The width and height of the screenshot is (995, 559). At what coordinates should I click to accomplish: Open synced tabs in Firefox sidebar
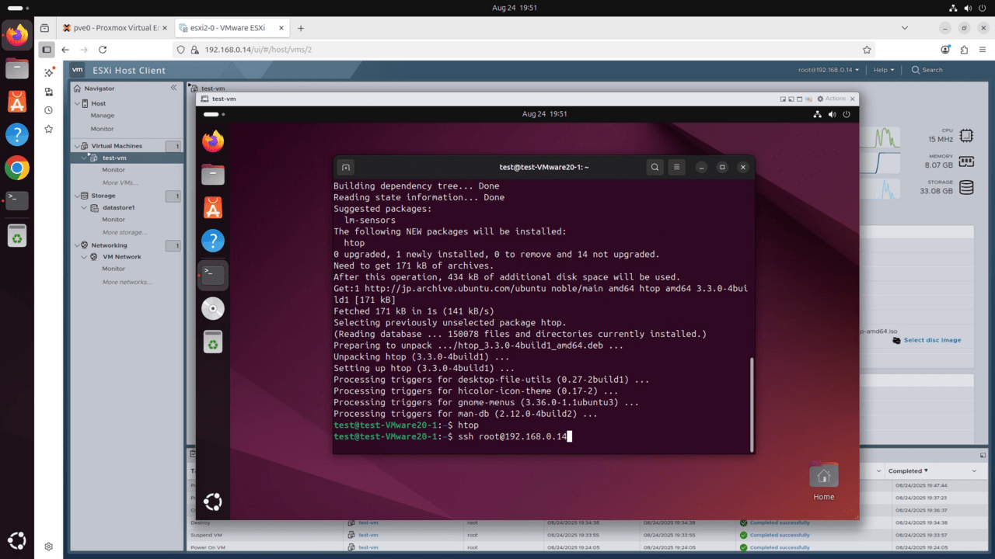[48, 92]
